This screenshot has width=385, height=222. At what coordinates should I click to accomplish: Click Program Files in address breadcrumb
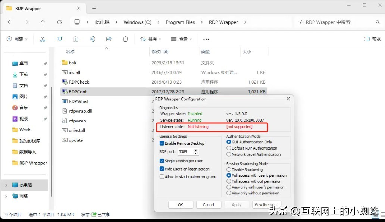coord(180,22)
